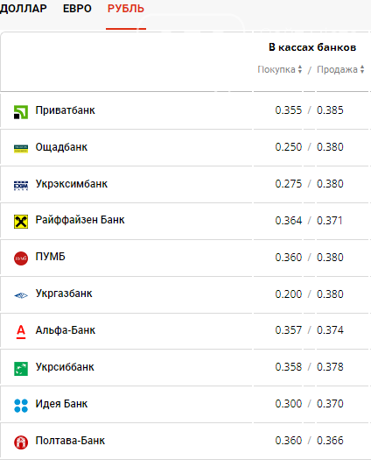This screenshot has height=460, width=371.
Task: Switch to the ДОЛЛАР tab
Action: coord(23,9)
